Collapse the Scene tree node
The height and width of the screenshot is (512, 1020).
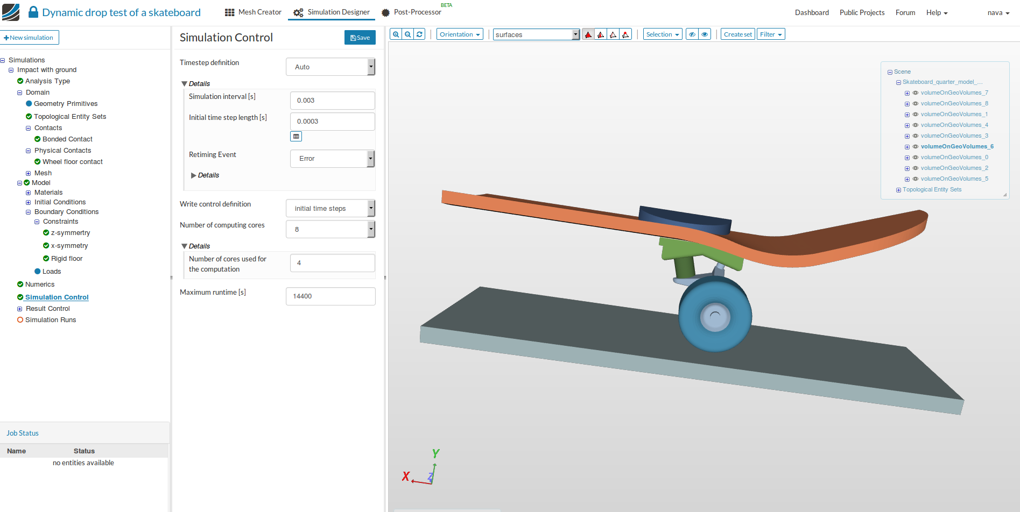(x=890, y=72)
